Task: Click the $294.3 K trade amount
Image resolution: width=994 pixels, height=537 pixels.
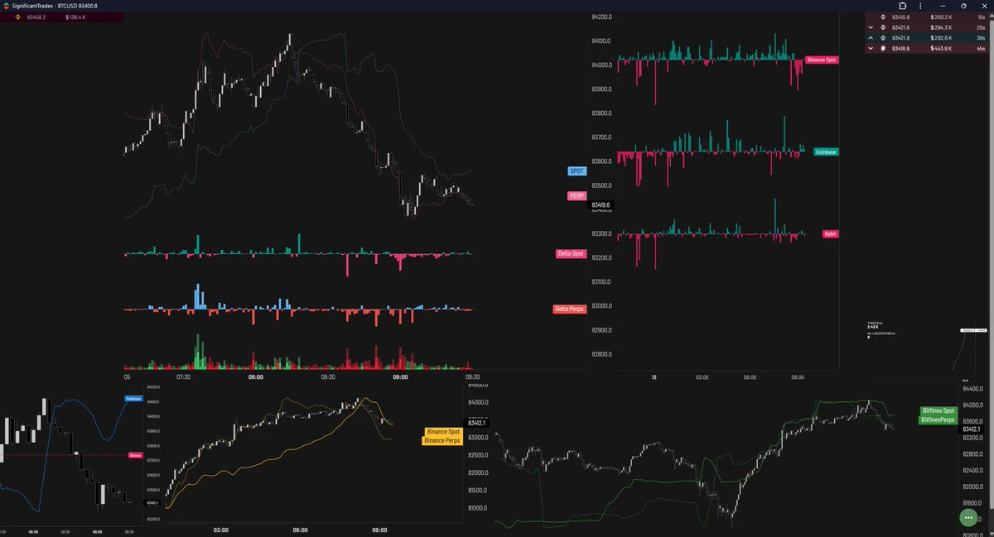Action: tap(941, 27)
